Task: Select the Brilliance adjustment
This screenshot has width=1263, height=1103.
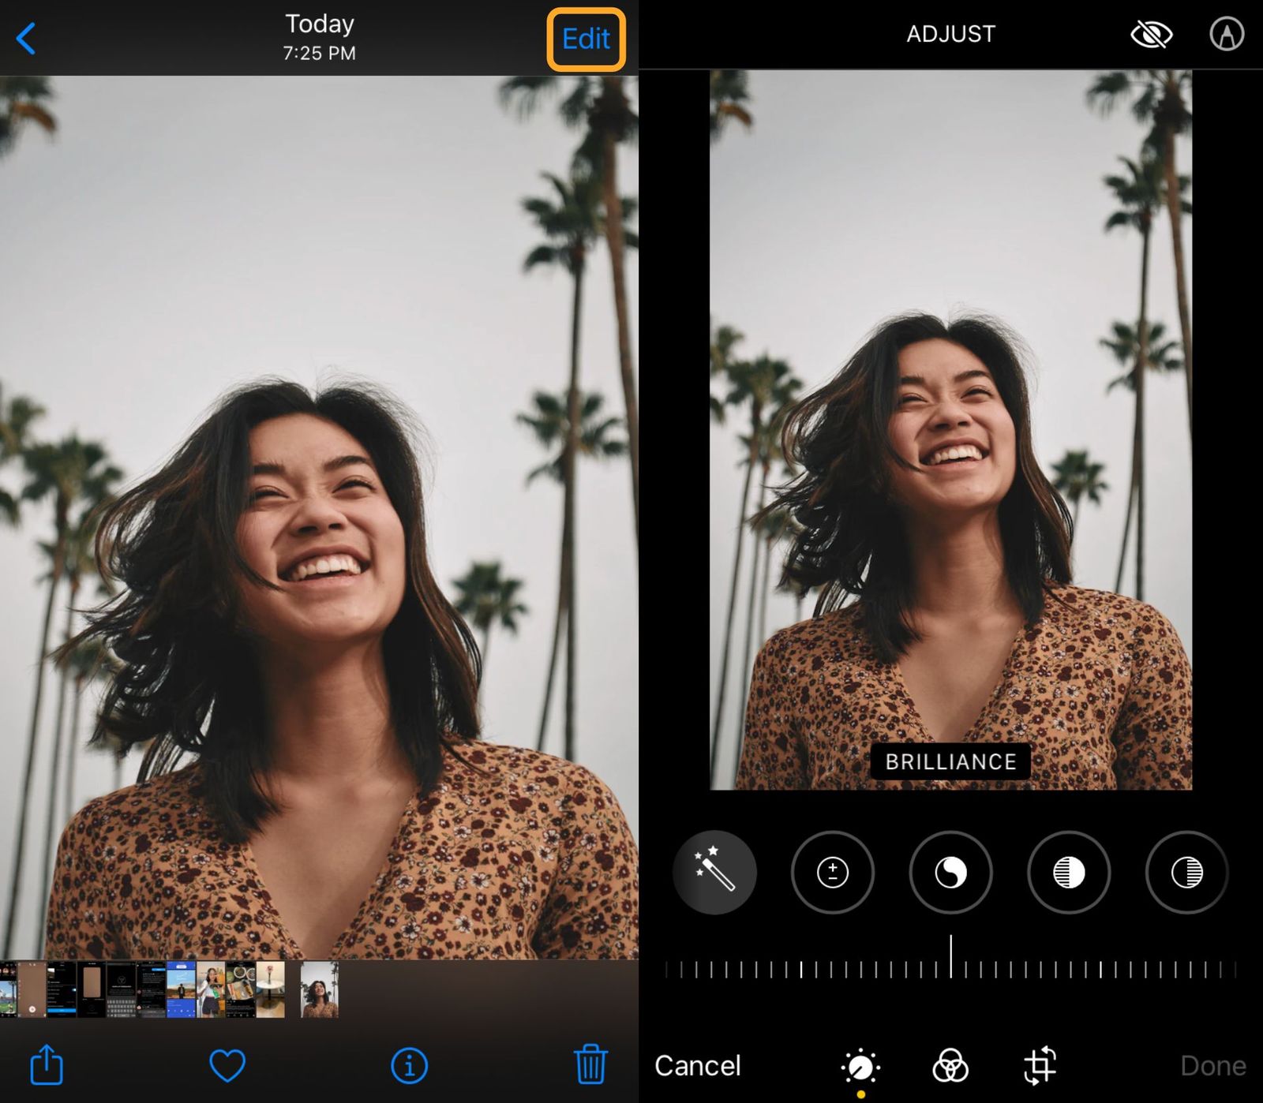Action: coord(950,873)
